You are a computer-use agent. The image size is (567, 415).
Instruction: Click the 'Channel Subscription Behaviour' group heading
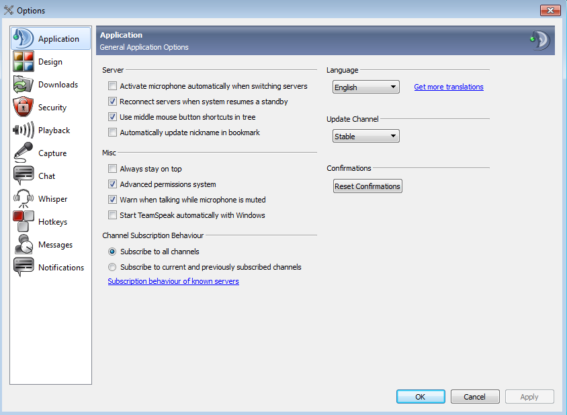click(x=153, y=235)
